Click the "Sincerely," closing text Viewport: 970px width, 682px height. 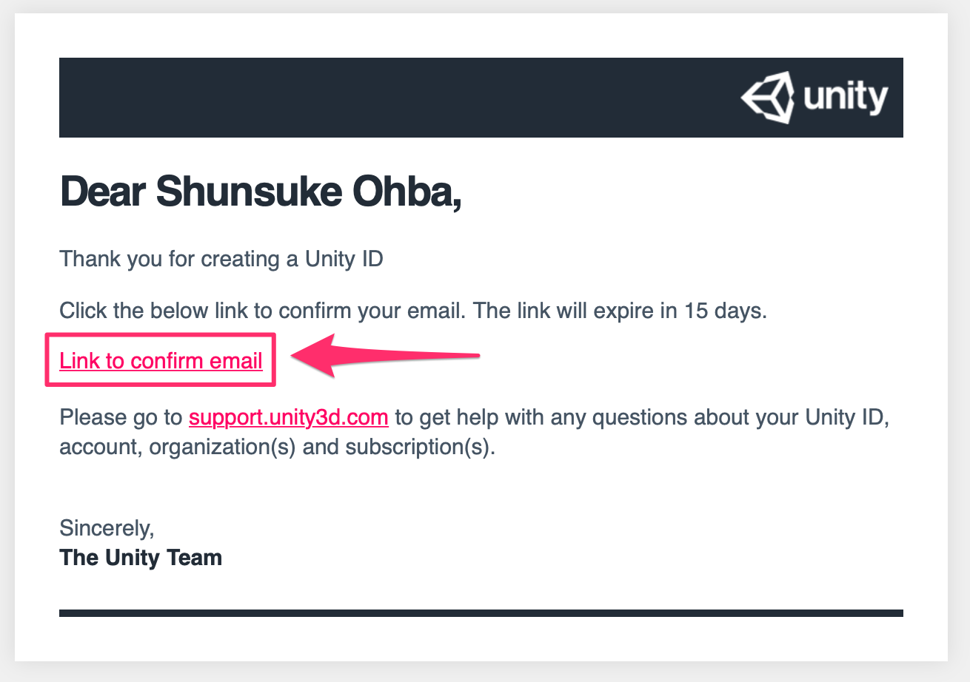(107, 528)
